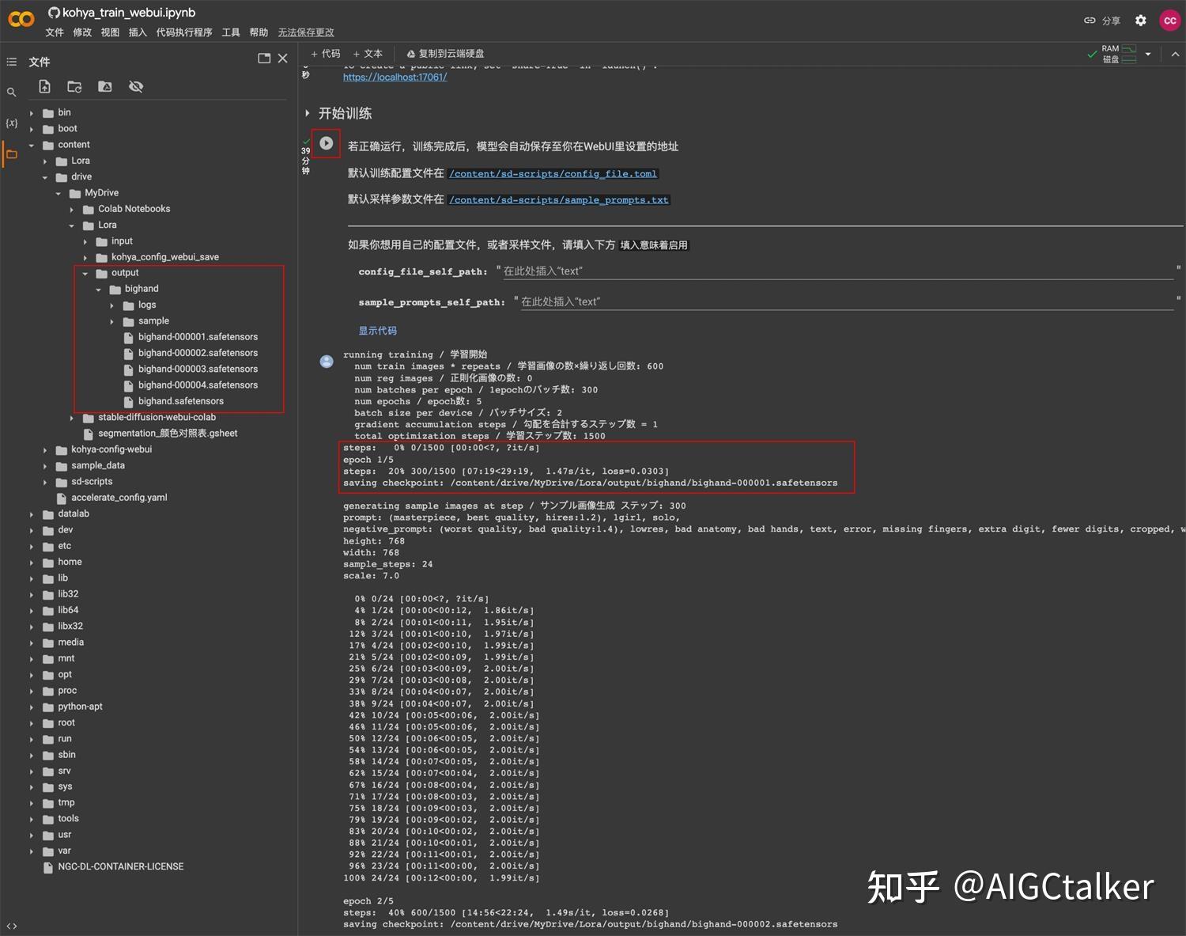Click the 显示代码 link
Viewport: 1186px width, 936px height.
377,330
